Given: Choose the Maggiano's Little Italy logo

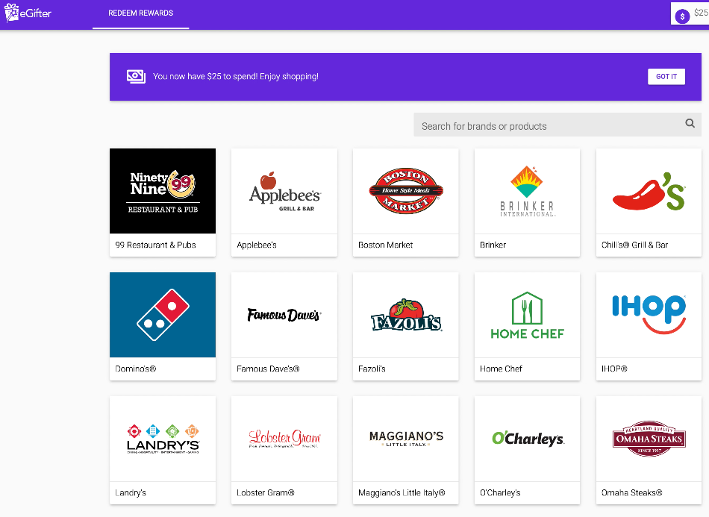Looking at the screenshot, I should [405, 439].
